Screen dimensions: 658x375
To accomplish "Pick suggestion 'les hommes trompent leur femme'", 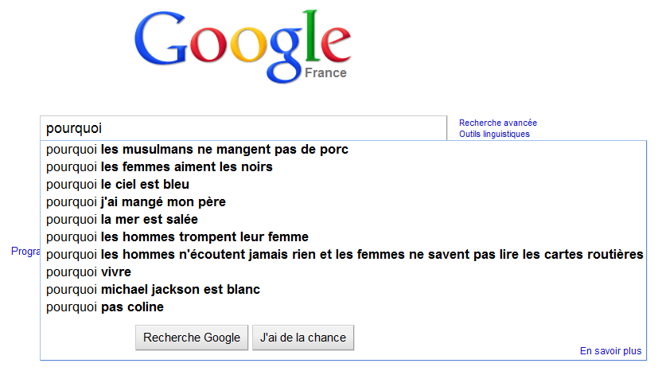I will click(177, 237).
